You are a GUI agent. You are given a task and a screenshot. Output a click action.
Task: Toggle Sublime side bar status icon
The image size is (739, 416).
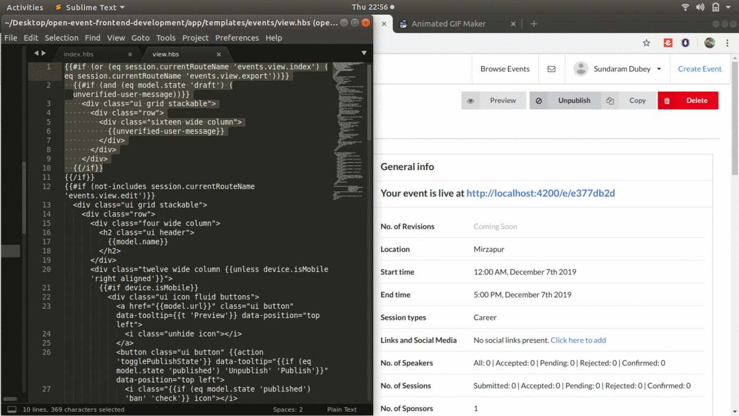[12, 409]
